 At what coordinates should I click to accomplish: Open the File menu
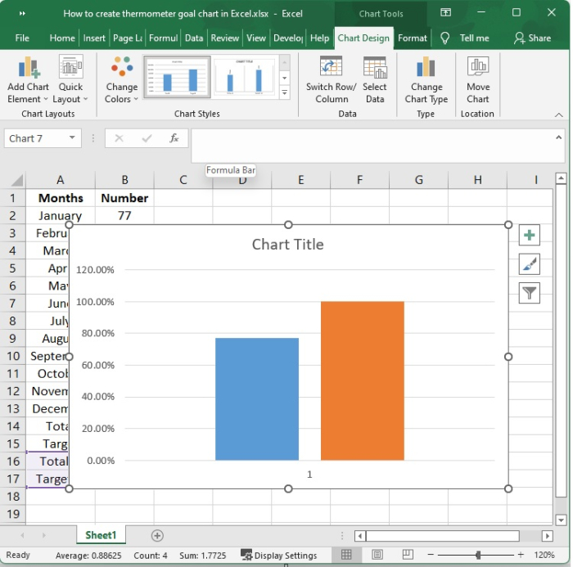[22, 38]
